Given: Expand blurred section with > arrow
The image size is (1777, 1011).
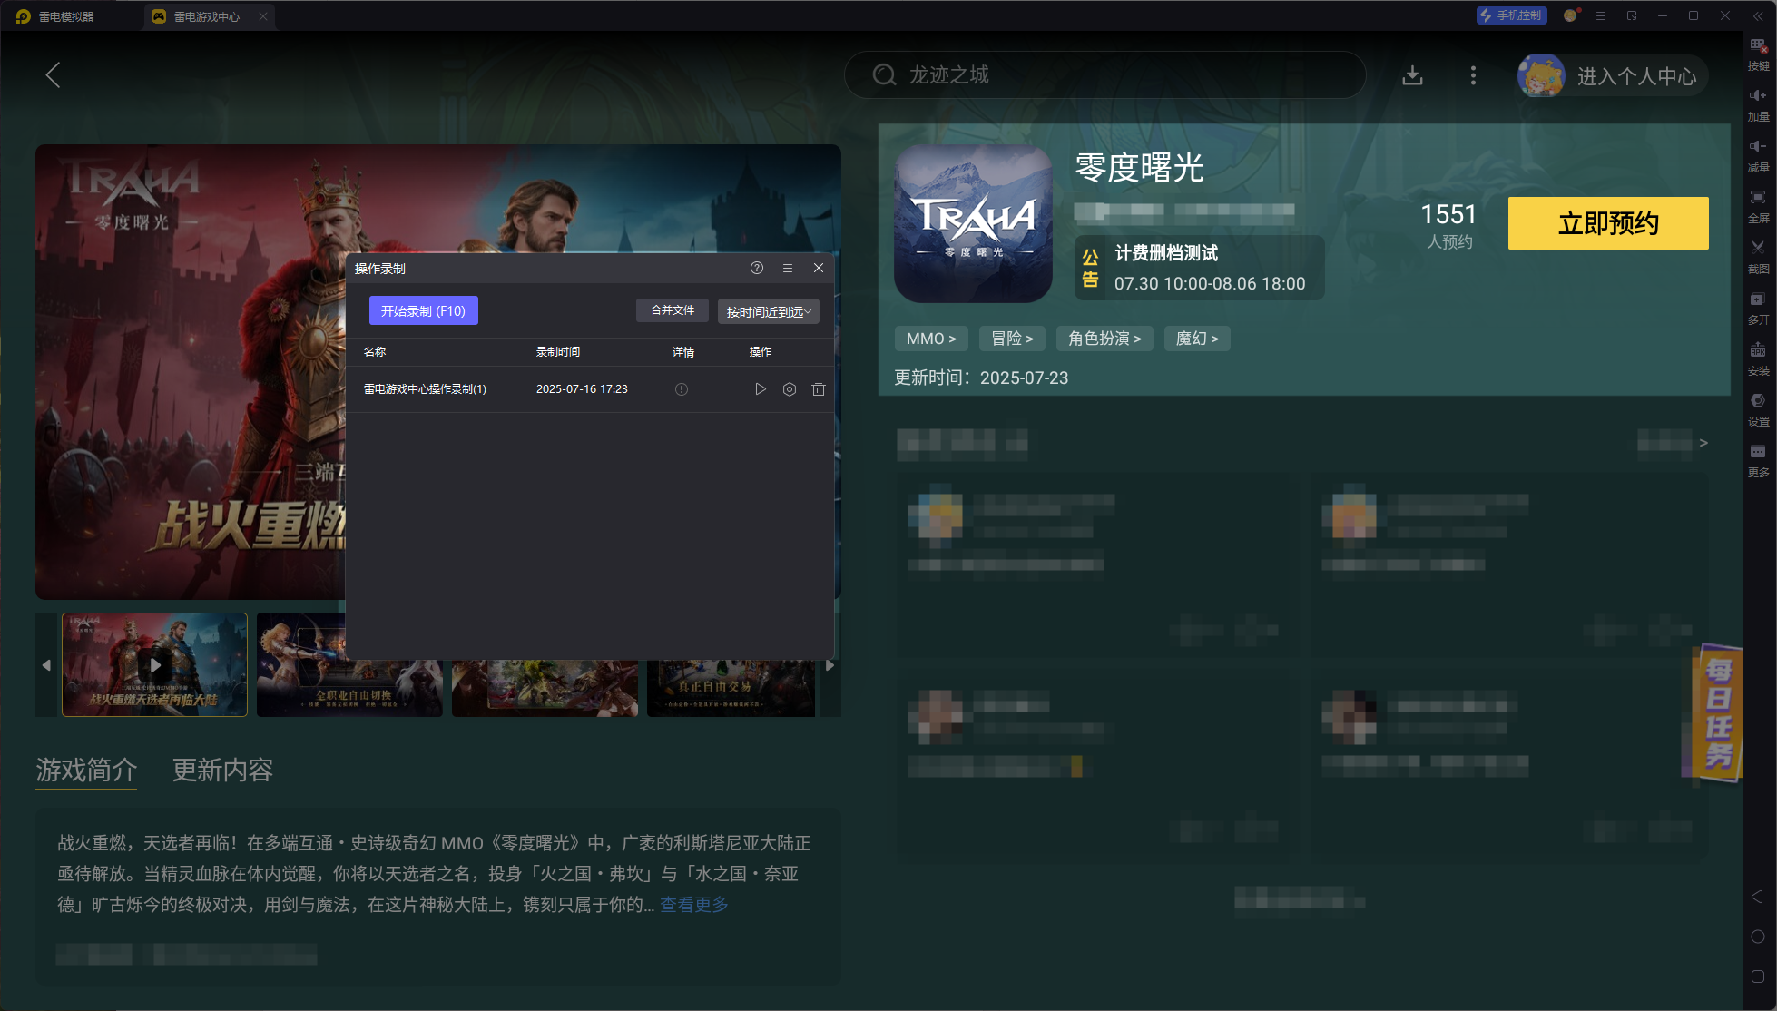Looking at the screenshot, I should pyautogui.click(x=1703, y=443).
